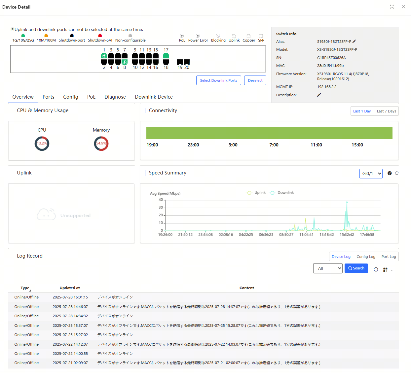The image size is (411, 373).
Task: Show connectivity for Last 1 Day
Action: coord(362,111)
